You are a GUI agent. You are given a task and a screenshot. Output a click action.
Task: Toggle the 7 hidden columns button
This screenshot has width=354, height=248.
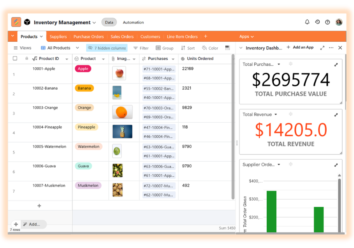click(x=107, y=48)
